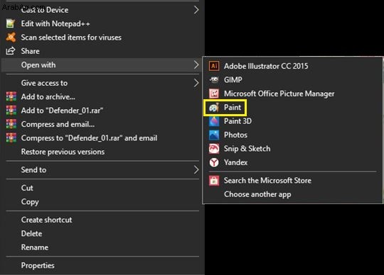Screen dimensions: 384x275
Task: Click the Snip & Sketch icon
Action: 214,149
